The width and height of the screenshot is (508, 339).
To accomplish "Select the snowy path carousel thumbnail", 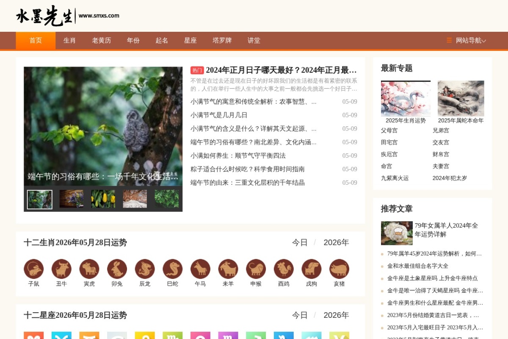I will pos(135,199).
